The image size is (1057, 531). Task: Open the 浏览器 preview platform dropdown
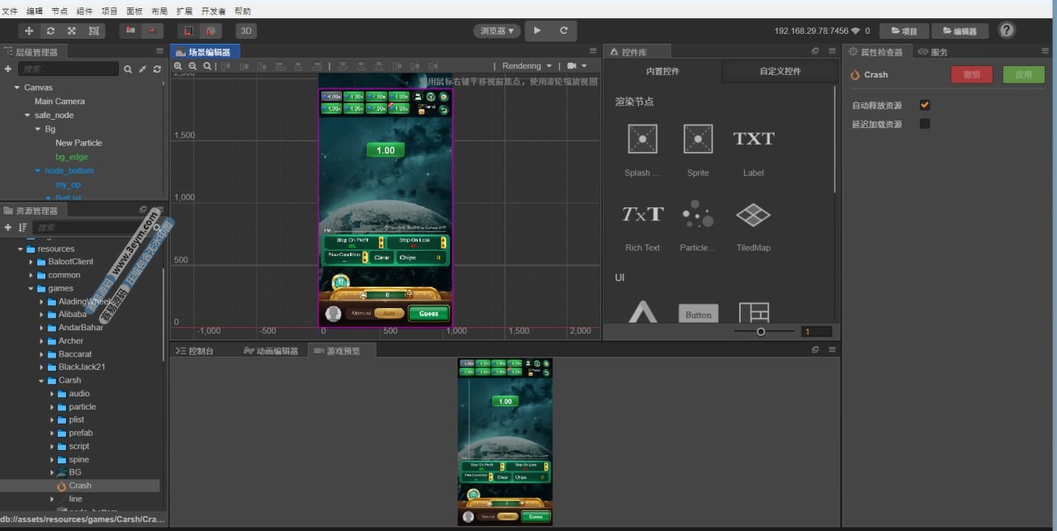(496, 31)
